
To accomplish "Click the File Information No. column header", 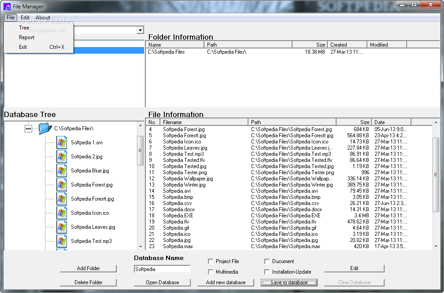I will 153,122.
